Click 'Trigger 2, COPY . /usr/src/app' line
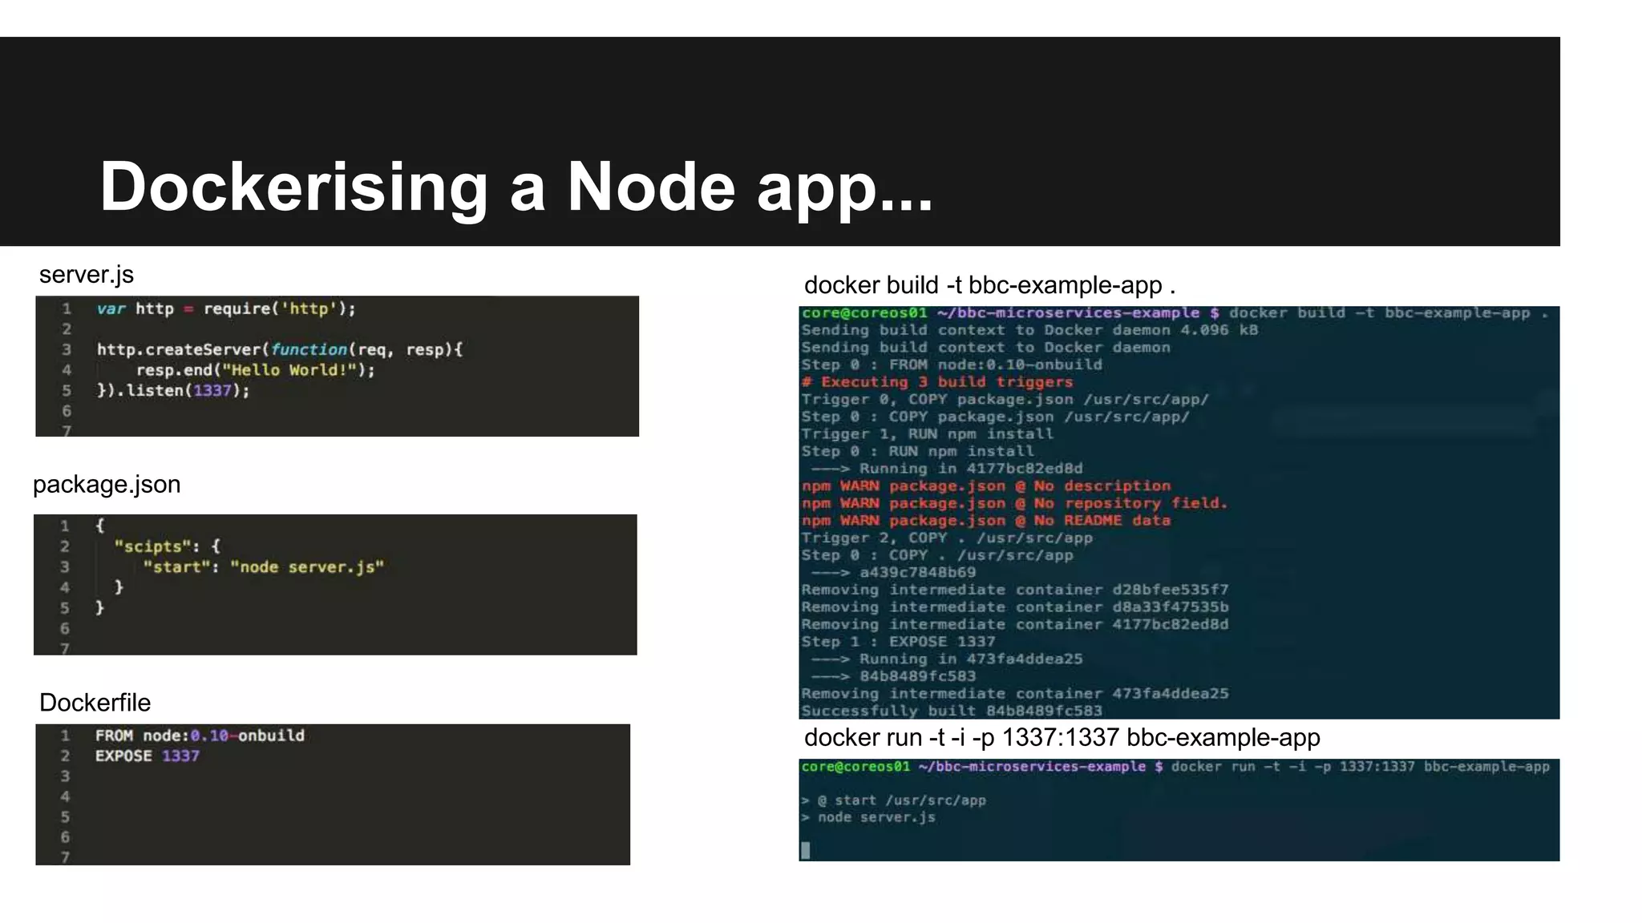Screen dimensions: 1642x923 (947, 538)
